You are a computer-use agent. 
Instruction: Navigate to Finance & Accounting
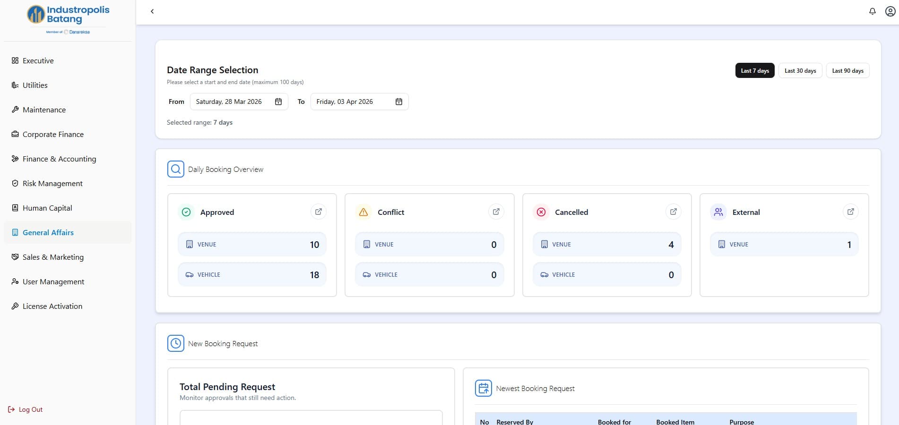click(x=68, y=159)
